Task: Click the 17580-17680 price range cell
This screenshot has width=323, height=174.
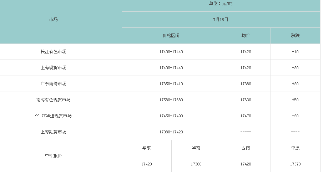Action: coord(171,100)
